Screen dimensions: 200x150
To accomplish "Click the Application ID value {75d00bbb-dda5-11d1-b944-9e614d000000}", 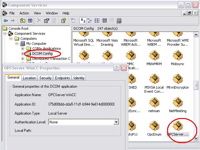I will point(81,104).
